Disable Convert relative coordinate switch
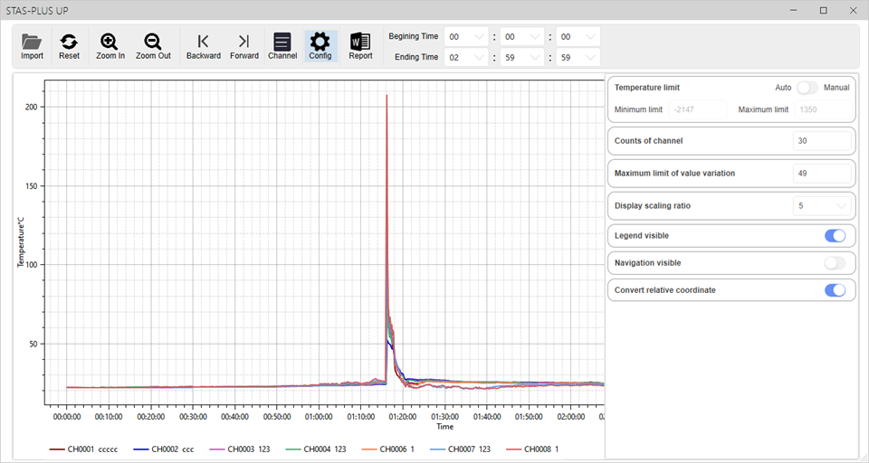 [x=836, y=289]
